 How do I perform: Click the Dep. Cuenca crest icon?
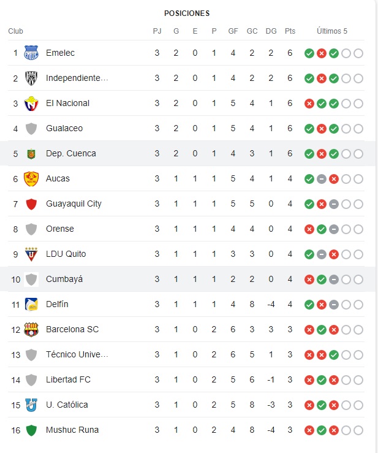click(x=31, y=154)
